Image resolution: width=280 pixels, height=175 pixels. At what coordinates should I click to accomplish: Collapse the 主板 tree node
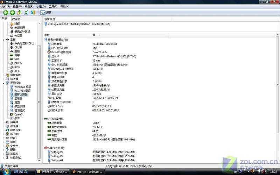pos(3,40)
